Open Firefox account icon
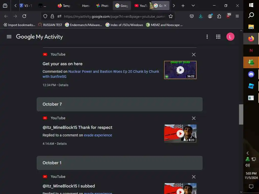The width and height of the screenshot is (259, 194). [x=210, y=16]
